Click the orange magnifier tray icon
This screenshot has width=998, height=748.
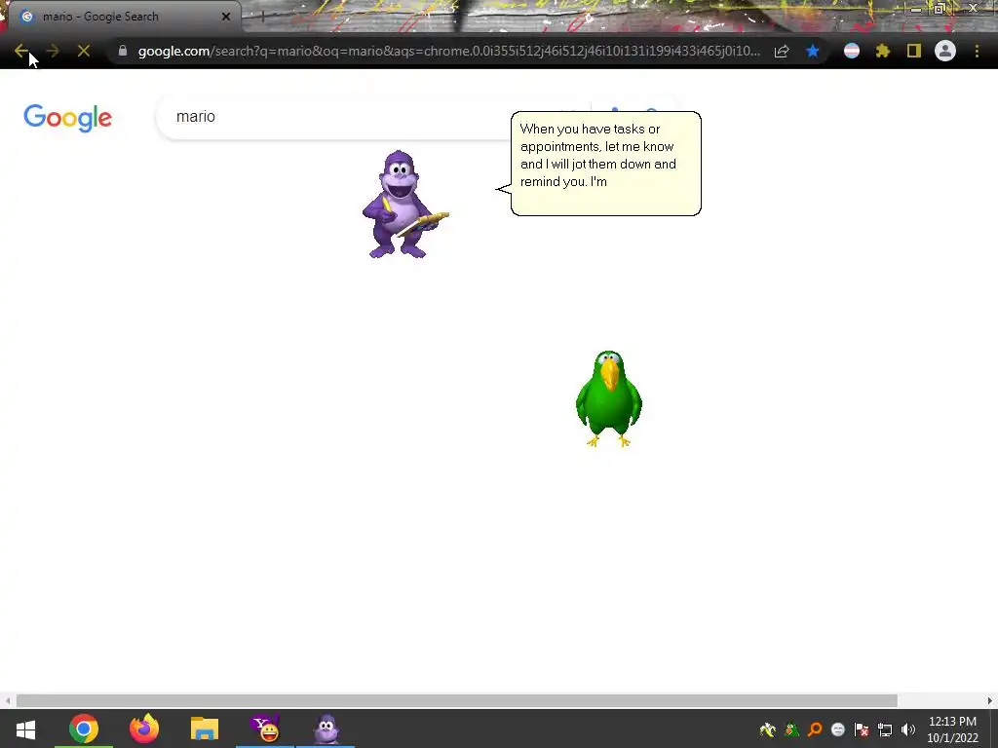[x=815, y=729]
